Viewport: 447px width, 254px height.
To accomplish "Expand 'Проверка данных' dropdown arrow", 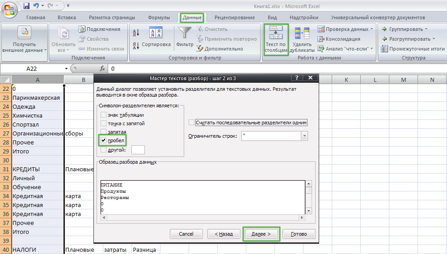I will tap(372, 30).
